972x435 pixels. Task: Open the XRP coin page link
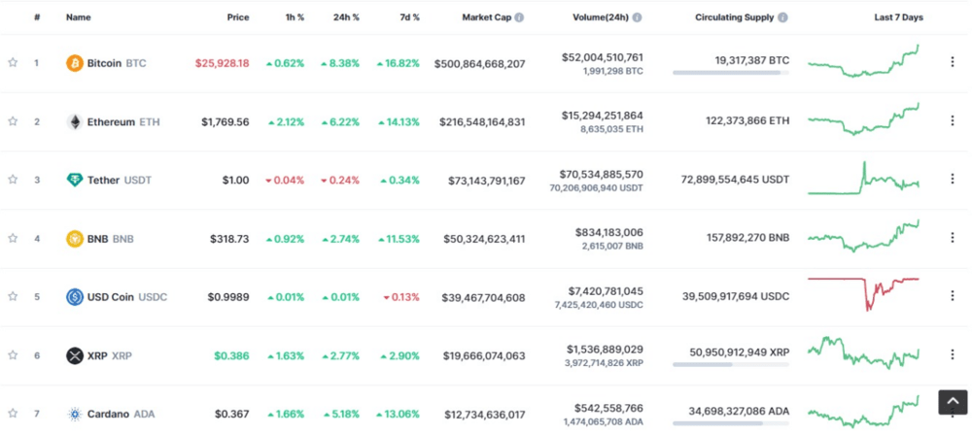109,355
